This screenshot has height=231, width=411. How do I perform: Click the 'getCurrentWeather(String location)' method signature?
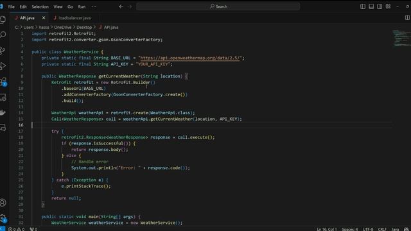(140, 76)
